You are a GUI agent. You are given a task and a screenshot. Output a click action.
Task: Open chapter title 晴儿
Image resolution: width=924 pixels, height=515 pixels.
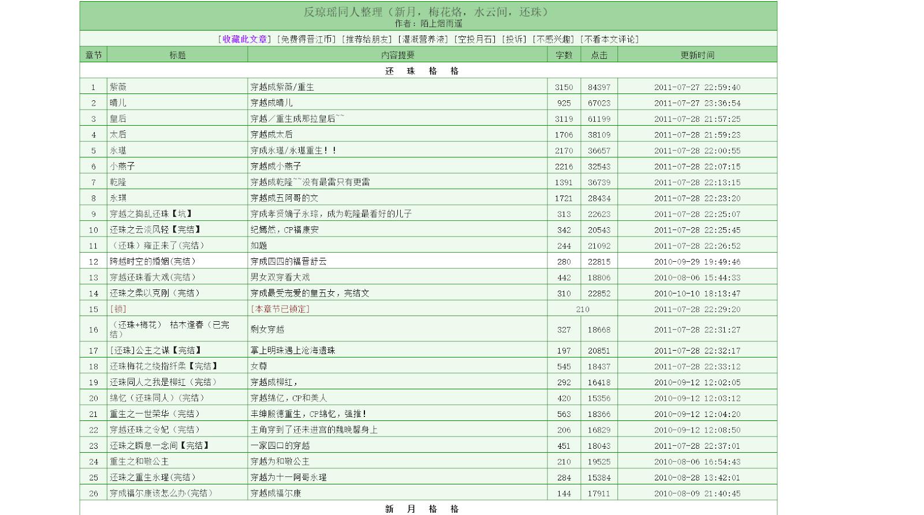point(118,103)
